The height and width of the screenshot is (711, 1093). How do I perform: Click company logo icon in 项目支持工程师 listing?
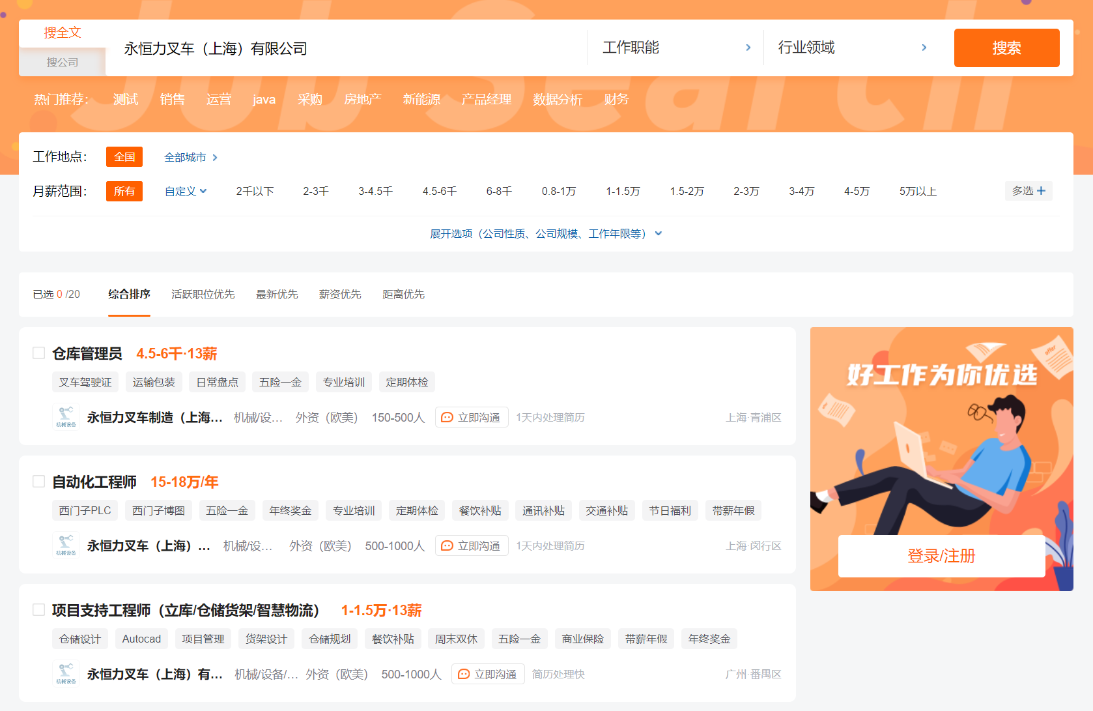click(x=66, y=674)
